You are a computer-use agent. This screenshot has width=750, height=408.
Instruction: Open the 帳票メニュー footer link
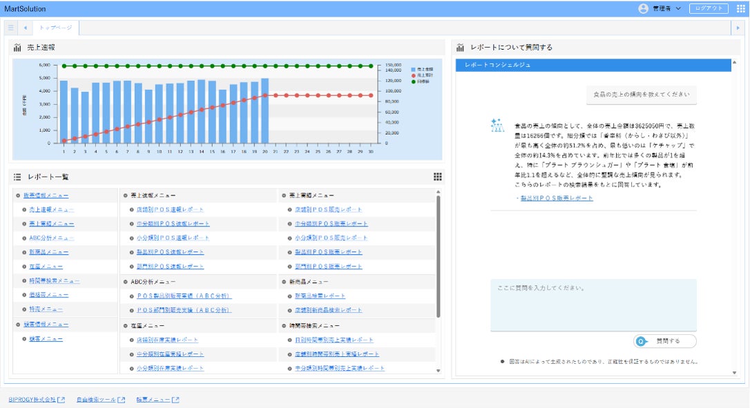[153, 400]
